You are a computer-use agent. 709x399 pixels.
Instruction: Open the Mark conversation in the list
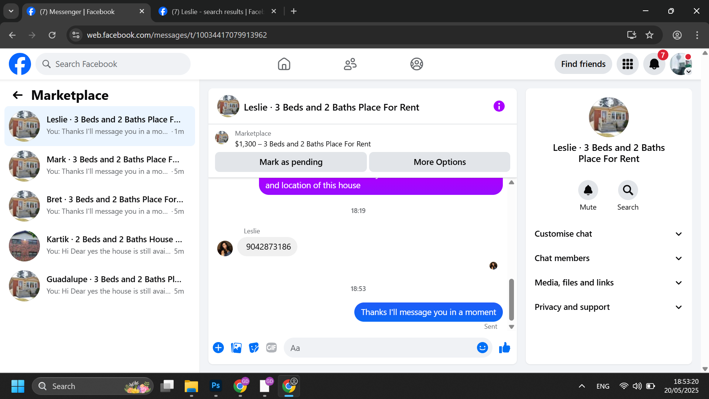point(100,166)
